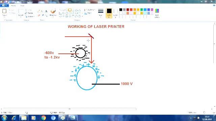
Task: Activate the Color 1 selector
Action: pyautogui.click(x=109, y=13)
